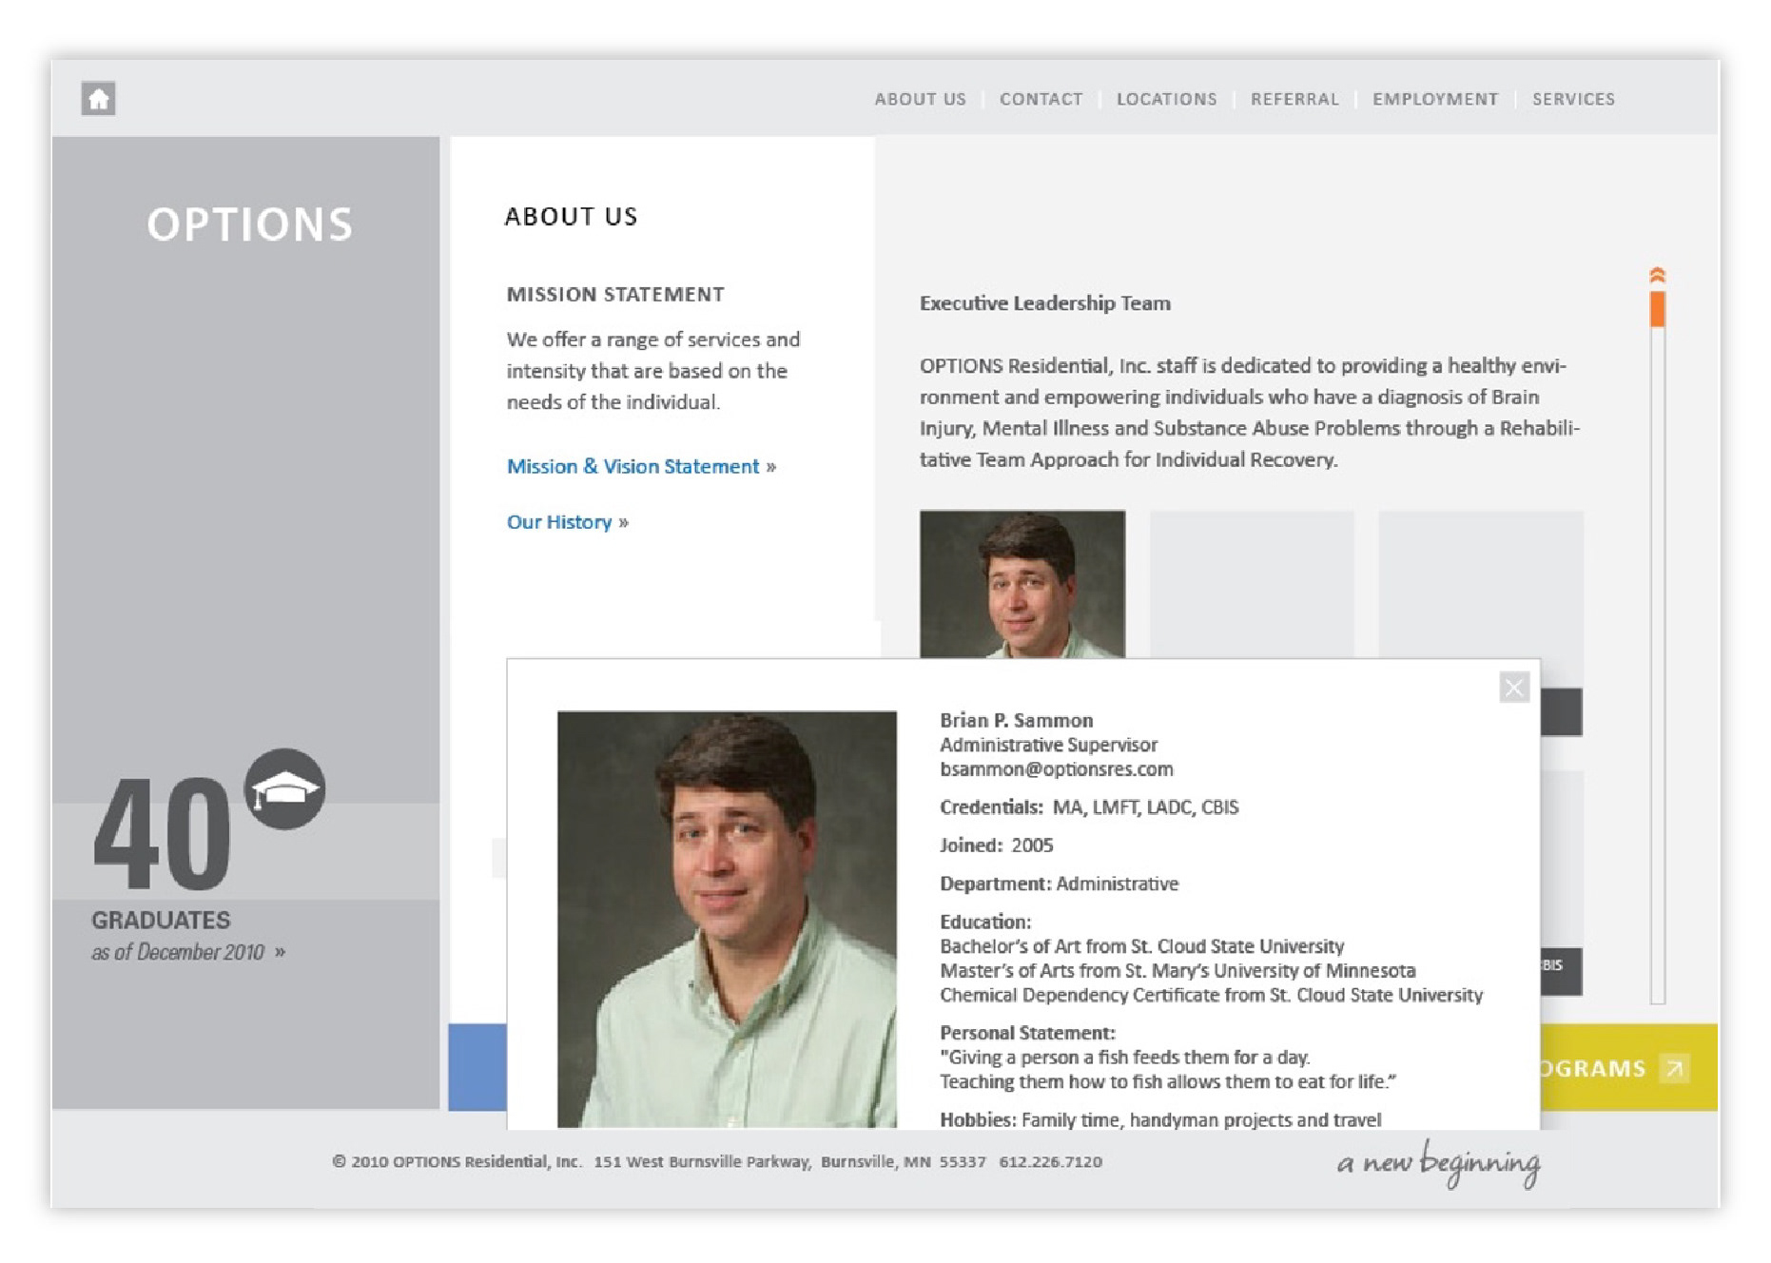Open the Contact menu item

point(1041,99)
